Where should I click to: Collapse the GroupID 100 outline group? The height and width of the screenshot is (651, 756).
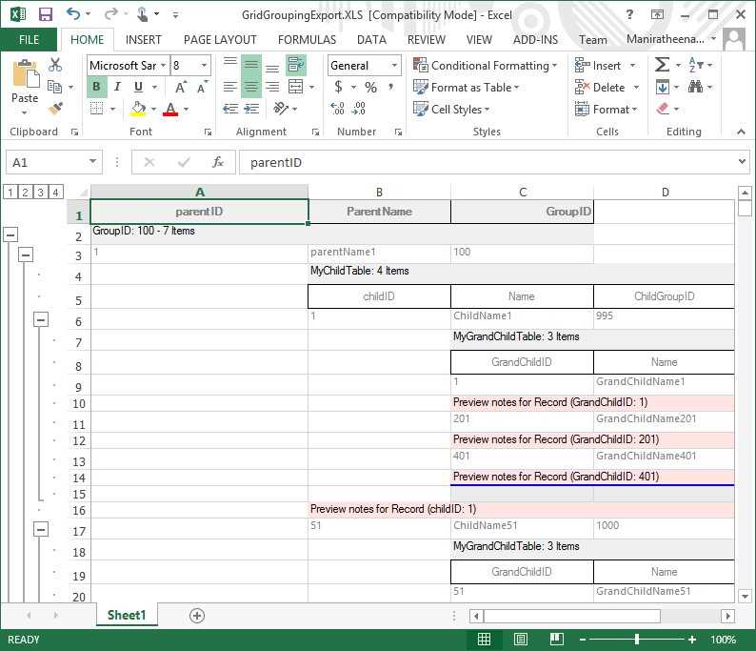click(x=11, y=234)
